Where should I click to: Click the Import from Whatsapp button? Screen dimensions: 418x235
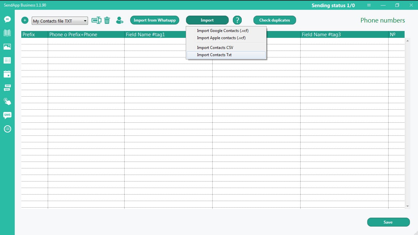(155, 20)
